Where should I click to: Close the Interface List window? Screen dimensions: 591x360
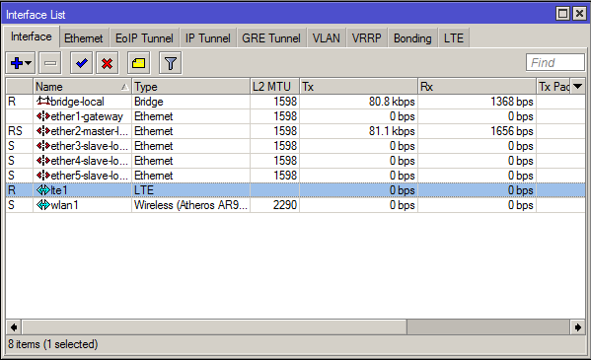(579, 14)
